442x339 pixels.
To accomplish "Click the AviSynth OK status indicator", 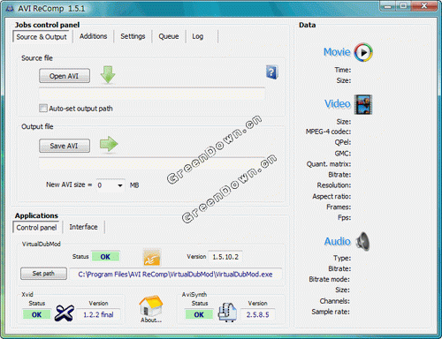I will 199,314.
